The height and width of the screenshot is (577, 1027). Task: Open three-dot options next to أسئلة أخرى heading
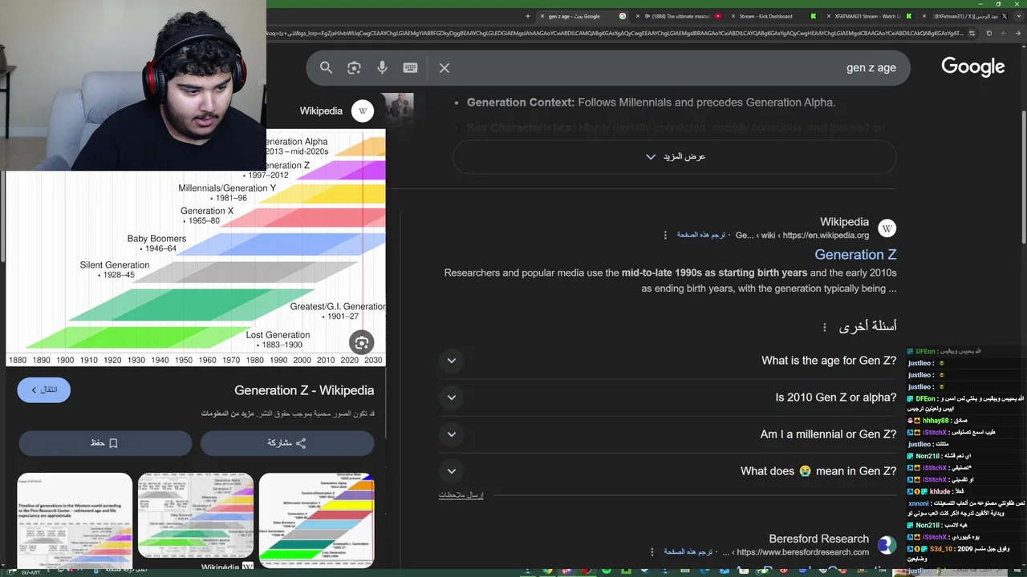coord(824,327)
